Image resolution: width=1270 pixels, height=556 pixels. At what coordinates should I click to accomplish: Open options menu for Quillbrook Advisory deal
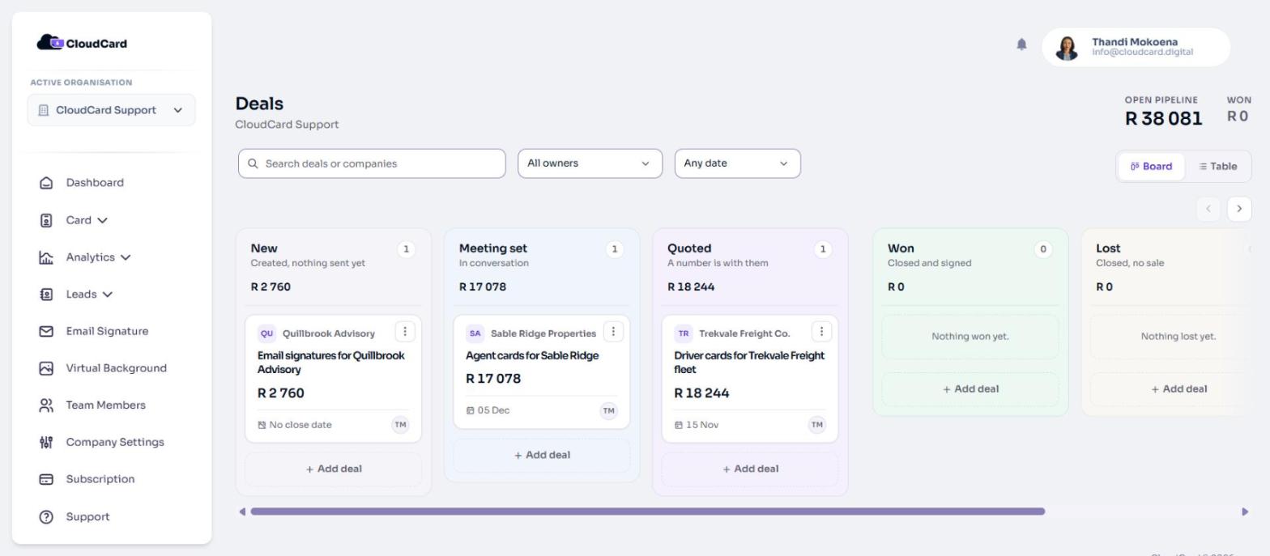(405, 332)
